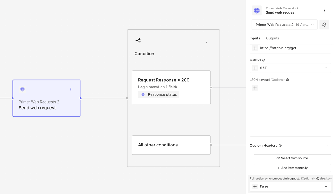Open the three-dot menu in panel header
This screenshot has height=194, width=334.
(x=324, y=10)
